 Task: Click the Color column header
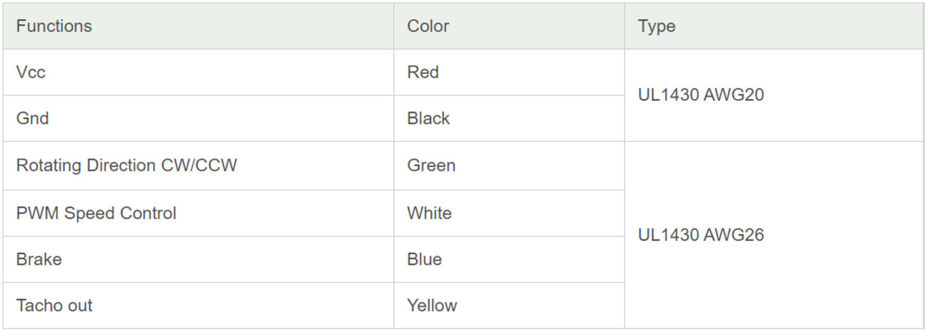point(427,26)
